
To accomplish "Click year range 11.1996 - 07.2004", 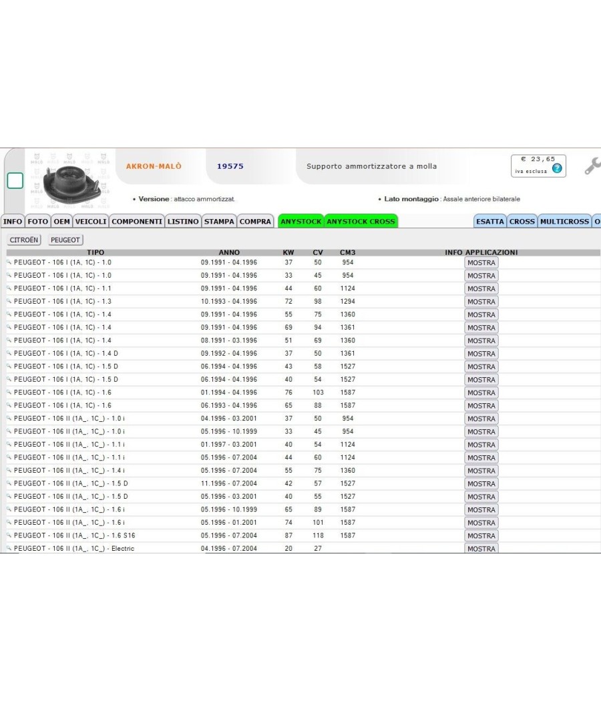I will pyautogui.click(x=229, y=483).
